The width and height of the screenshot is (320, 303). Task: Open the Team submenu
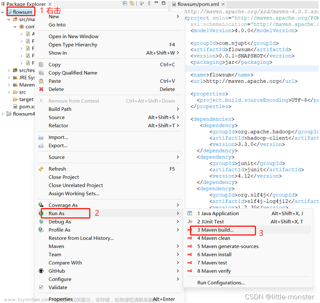coord(110,255)
